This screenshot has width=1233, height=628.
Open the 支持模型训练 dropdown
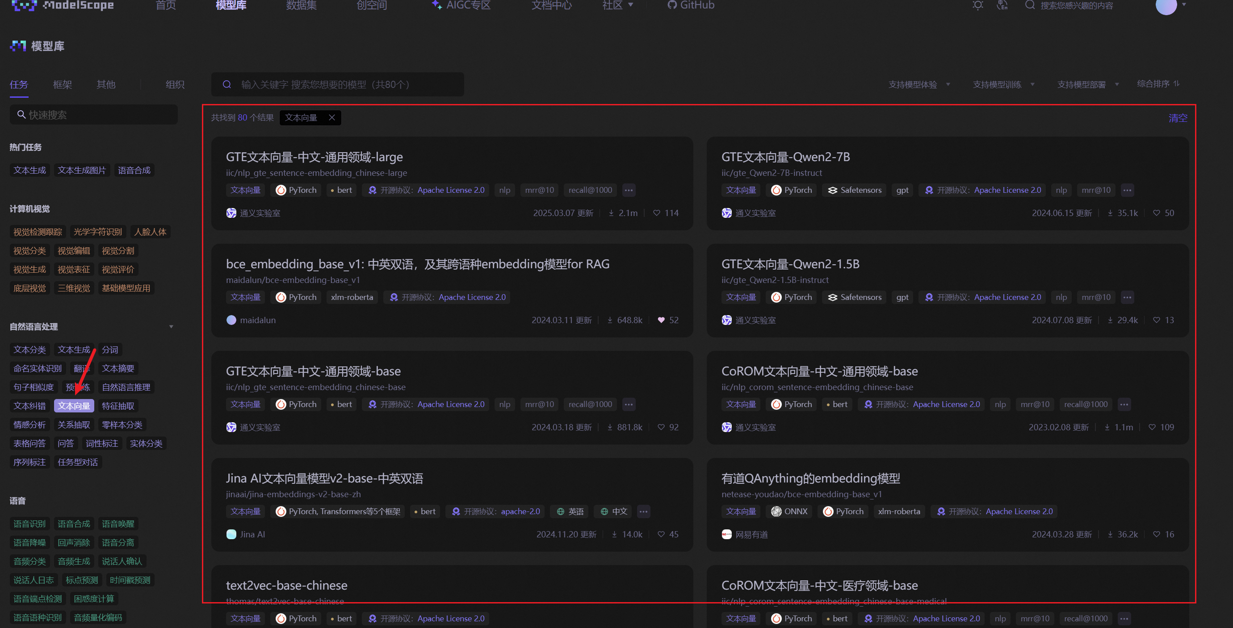(1003, 85)
